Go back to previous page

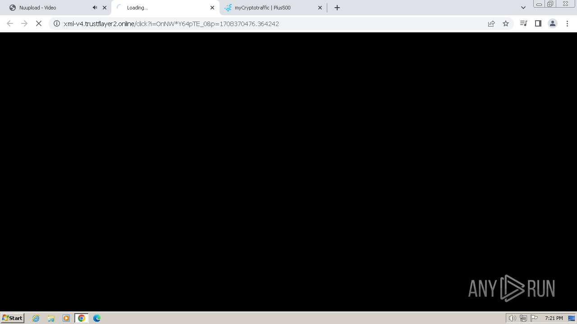(x=10, y=23)
